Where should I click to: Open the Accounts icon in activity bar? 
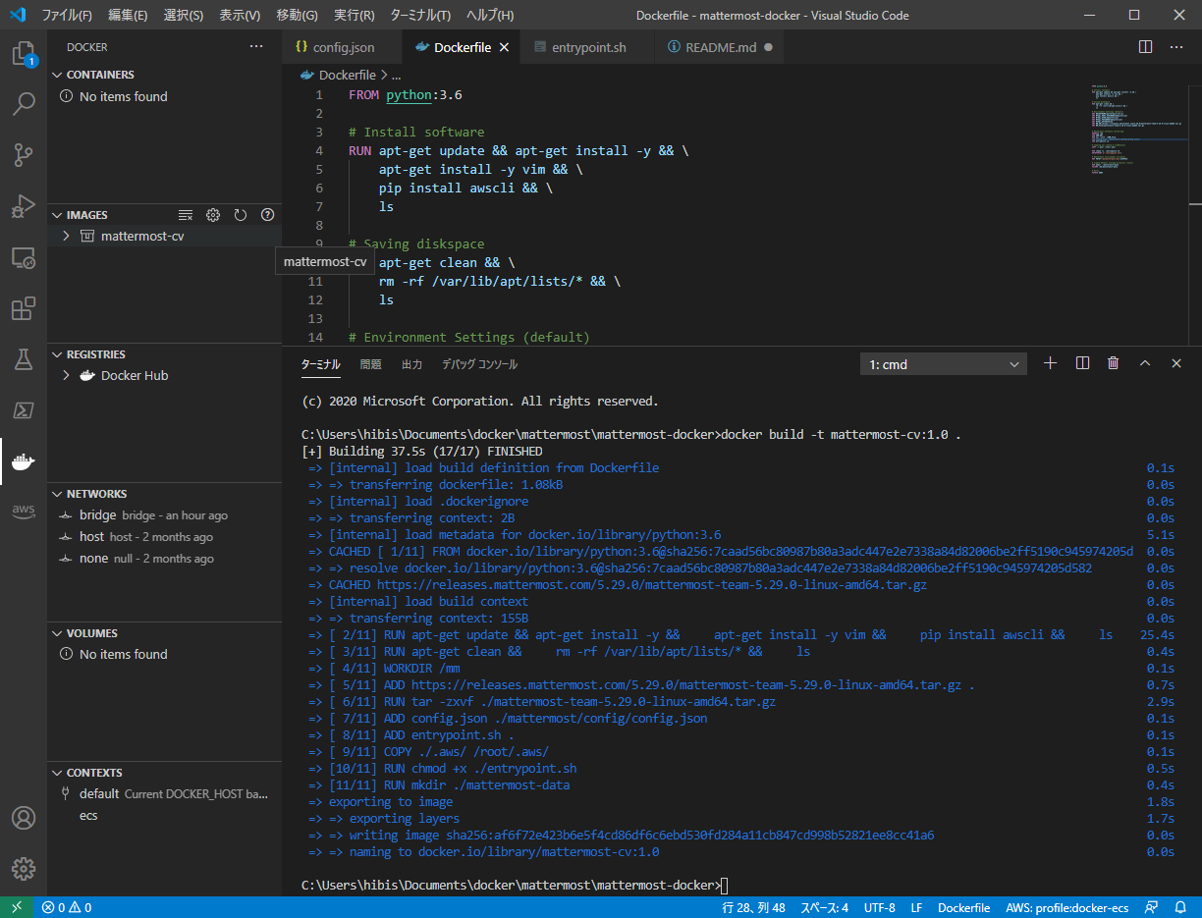click(24, 818)
